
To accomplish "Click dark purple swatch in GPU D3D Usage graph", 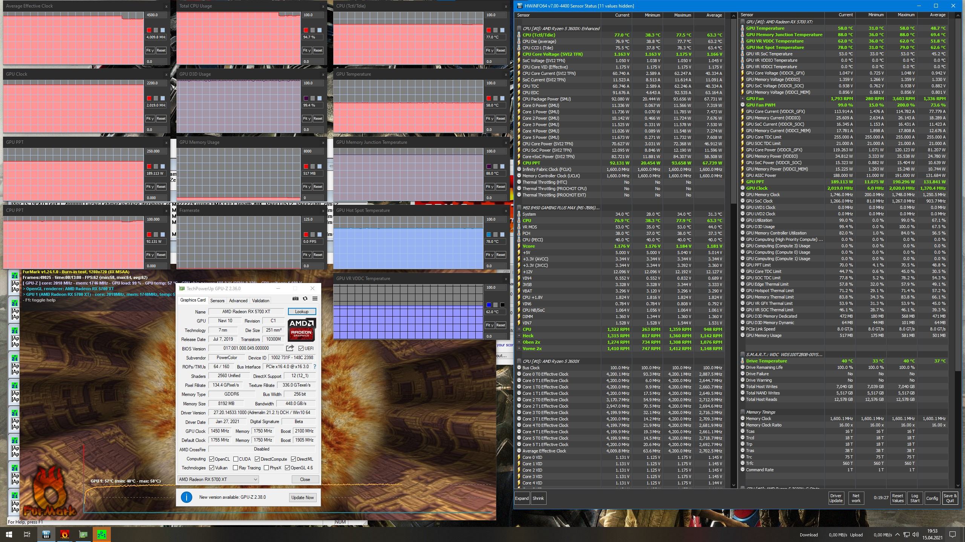I will click(306, 98).
